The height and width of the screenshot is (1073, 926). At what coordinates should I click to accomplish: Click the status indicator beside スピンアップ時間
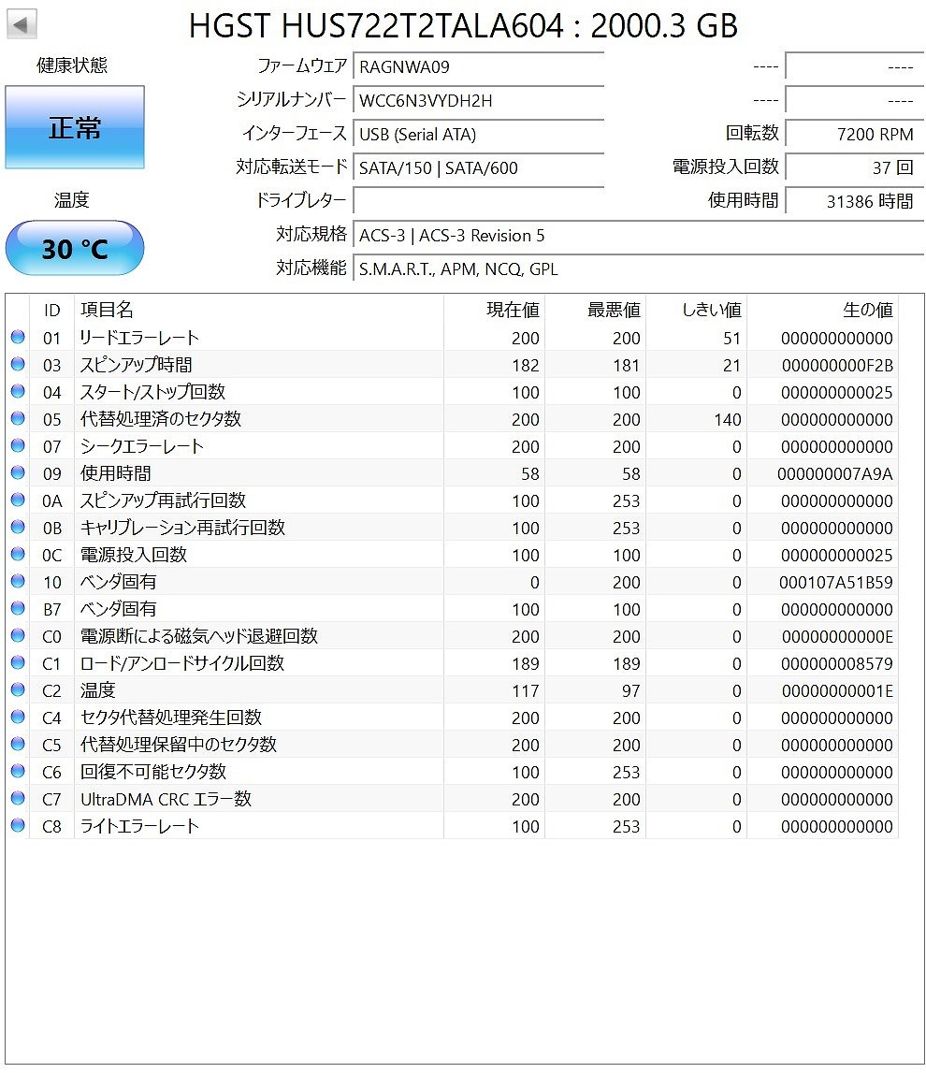click(19, 365)
